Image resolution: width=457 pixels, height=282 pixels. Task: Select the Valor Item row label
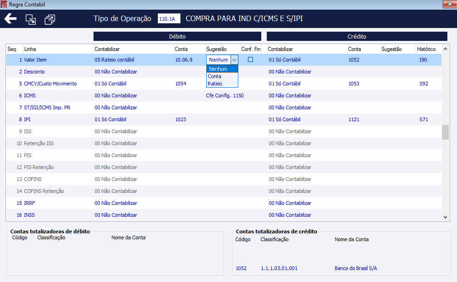(x=35, y=60)
